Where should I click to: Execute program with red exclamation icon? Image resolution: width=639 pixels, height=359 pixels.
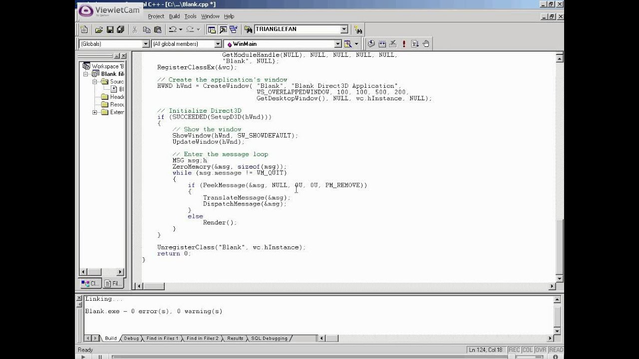pos(404,44)
